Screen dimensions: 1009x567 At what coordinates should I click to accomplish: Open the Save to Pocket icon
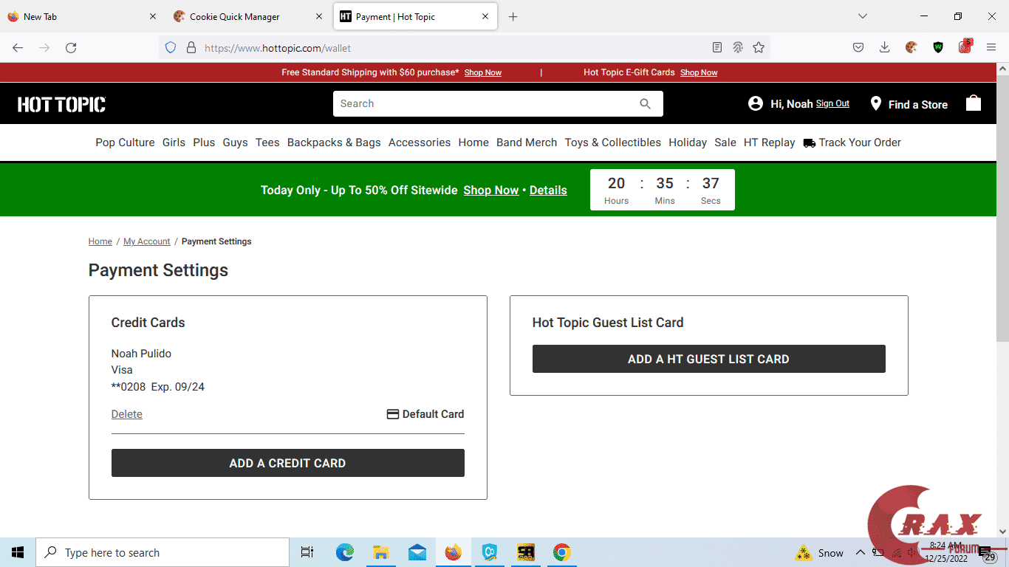point(858,48)
